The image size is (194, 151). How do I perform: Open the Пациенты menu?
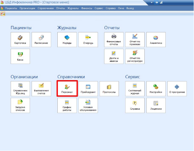(x=11, y=8)
